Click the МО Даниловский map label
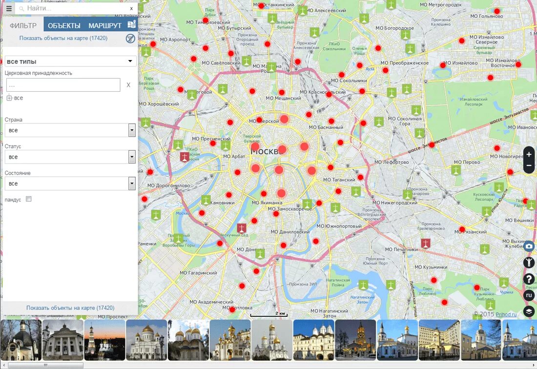537x369 pixels. [290, 232]
